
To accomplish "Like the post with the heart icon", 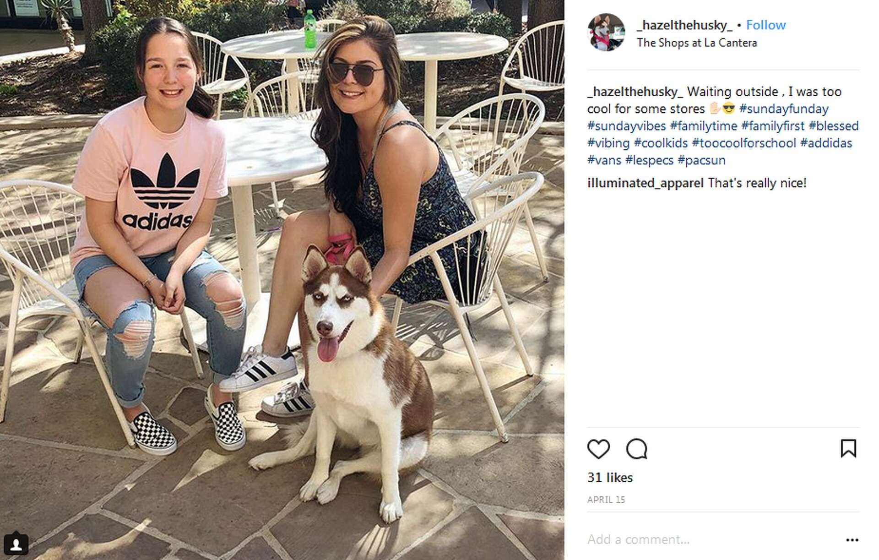I will 598,449.
